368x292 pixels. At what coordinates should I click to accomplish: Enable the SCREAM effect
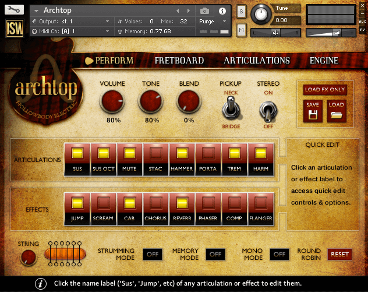point(104,203)
